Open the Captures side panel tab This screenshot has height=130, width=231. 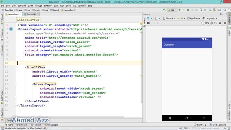coord(2,50)
